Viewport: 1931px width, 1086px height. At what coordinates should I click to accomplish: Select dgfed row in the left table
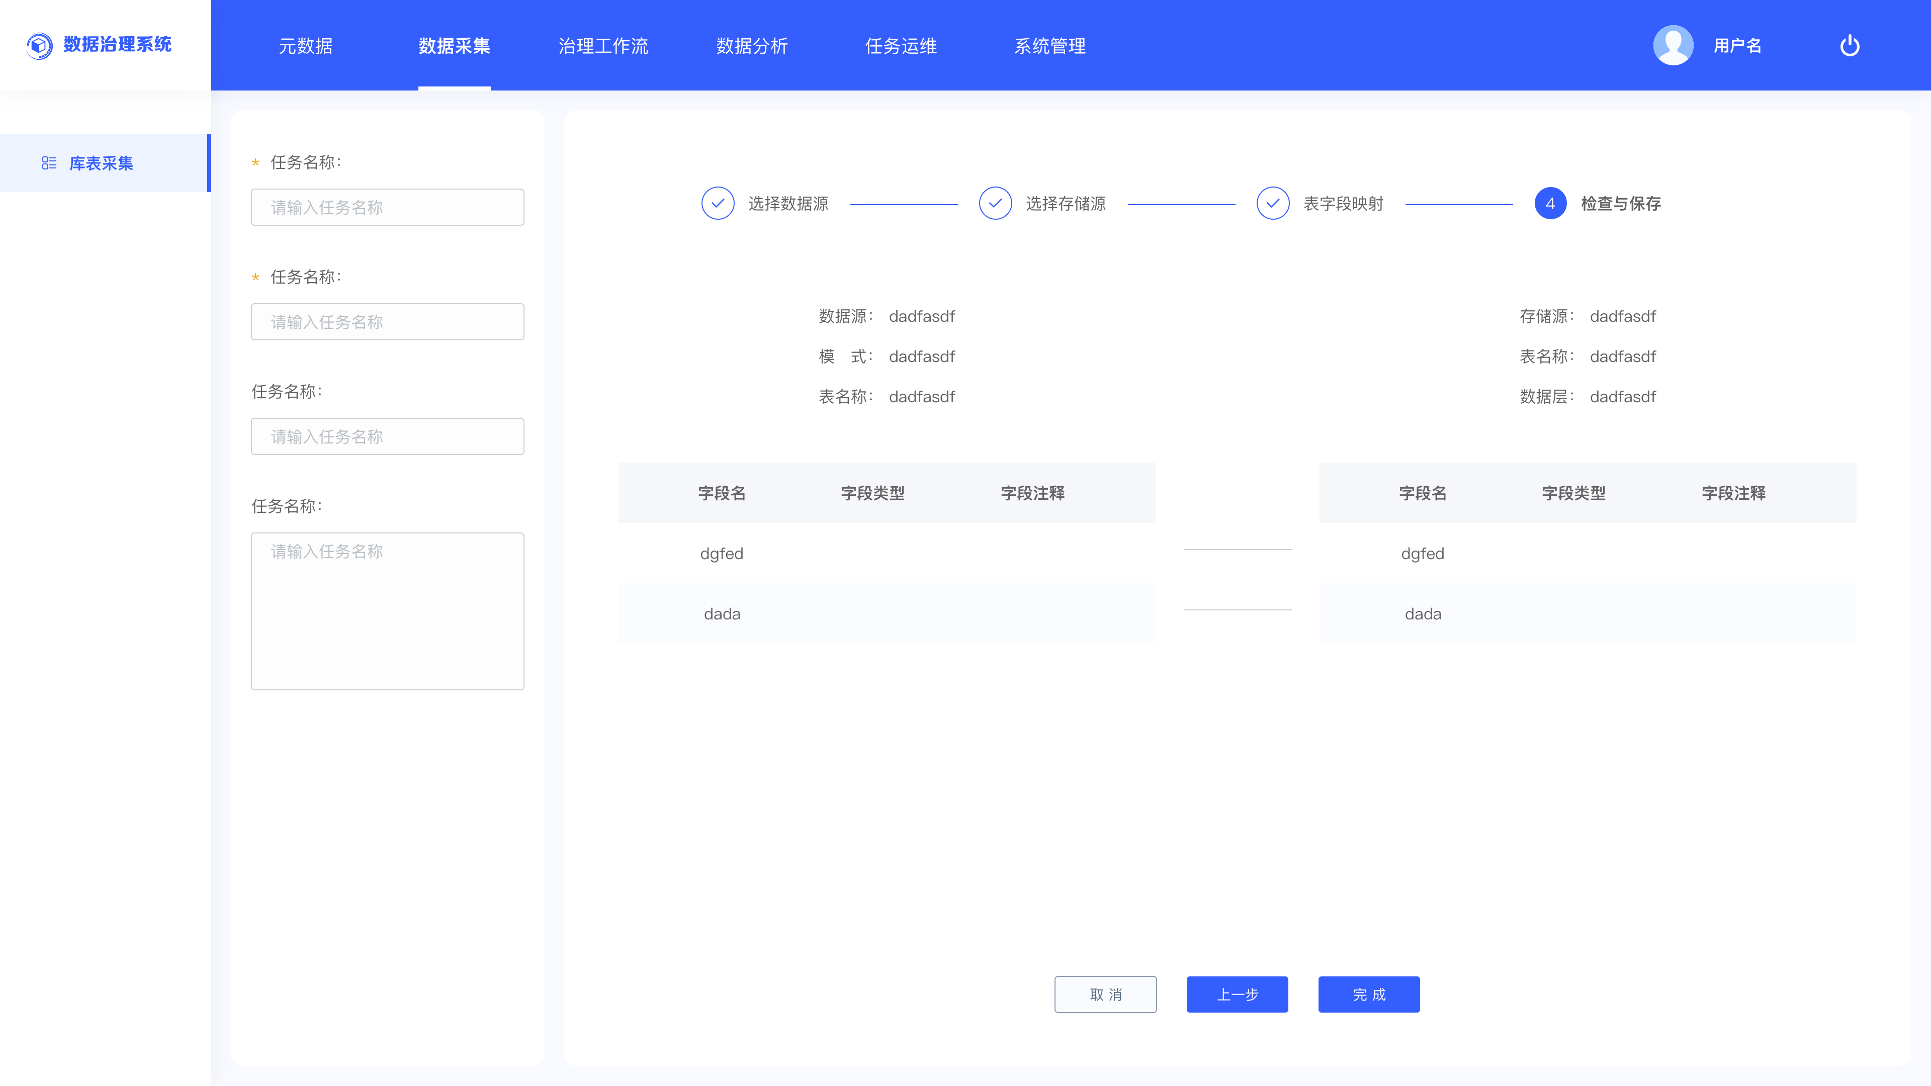click(x=887, y=553)
